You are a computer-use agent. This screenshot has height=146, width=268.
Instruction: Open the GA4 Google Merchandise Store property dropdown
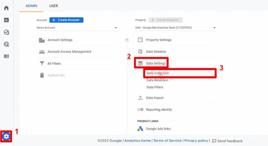click(176, 28)
